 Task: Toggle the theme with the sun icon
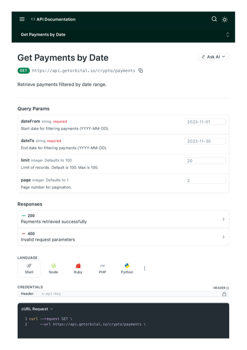pyautogui.click(x=225, y=19)
